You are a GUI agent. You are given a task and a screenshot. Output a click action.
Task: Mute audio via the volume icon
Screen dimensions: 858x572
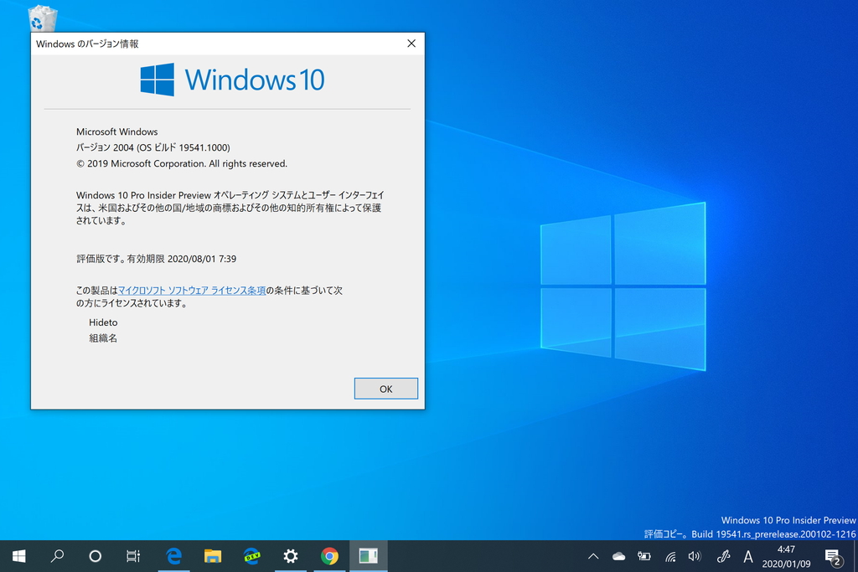pos(695,556)
